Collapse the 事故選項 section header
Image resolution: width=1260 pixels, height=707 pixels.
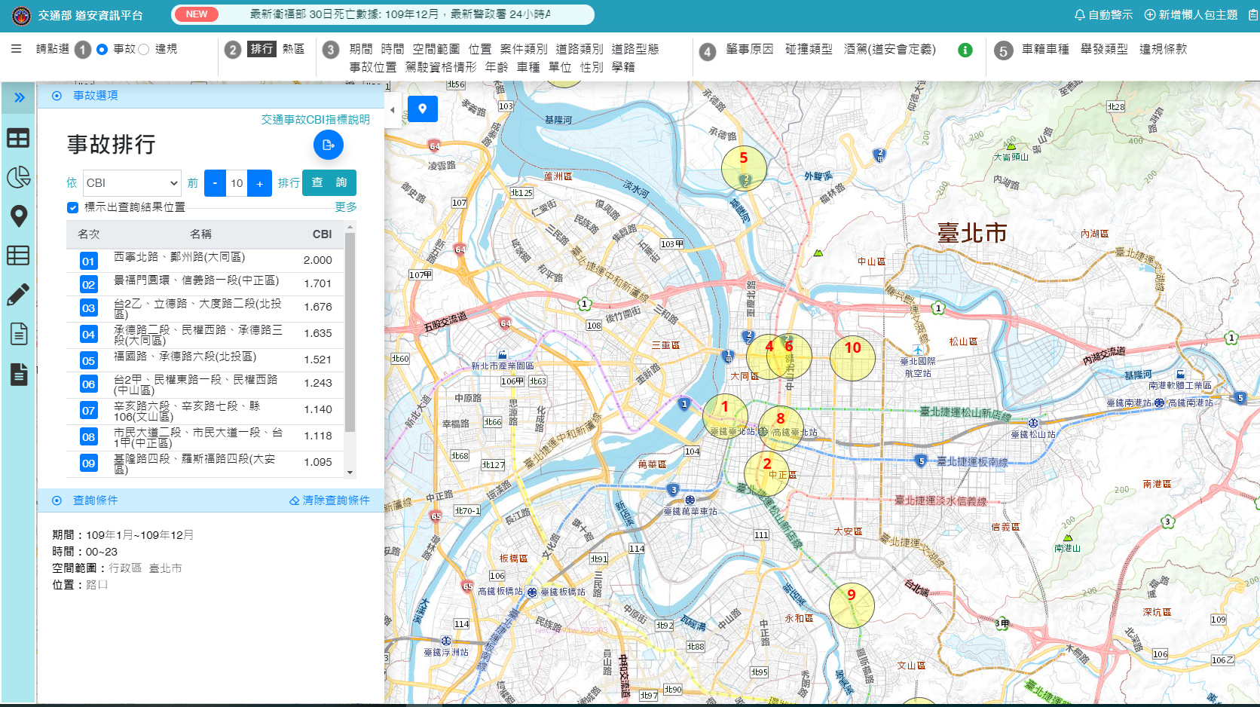point(96,96)
